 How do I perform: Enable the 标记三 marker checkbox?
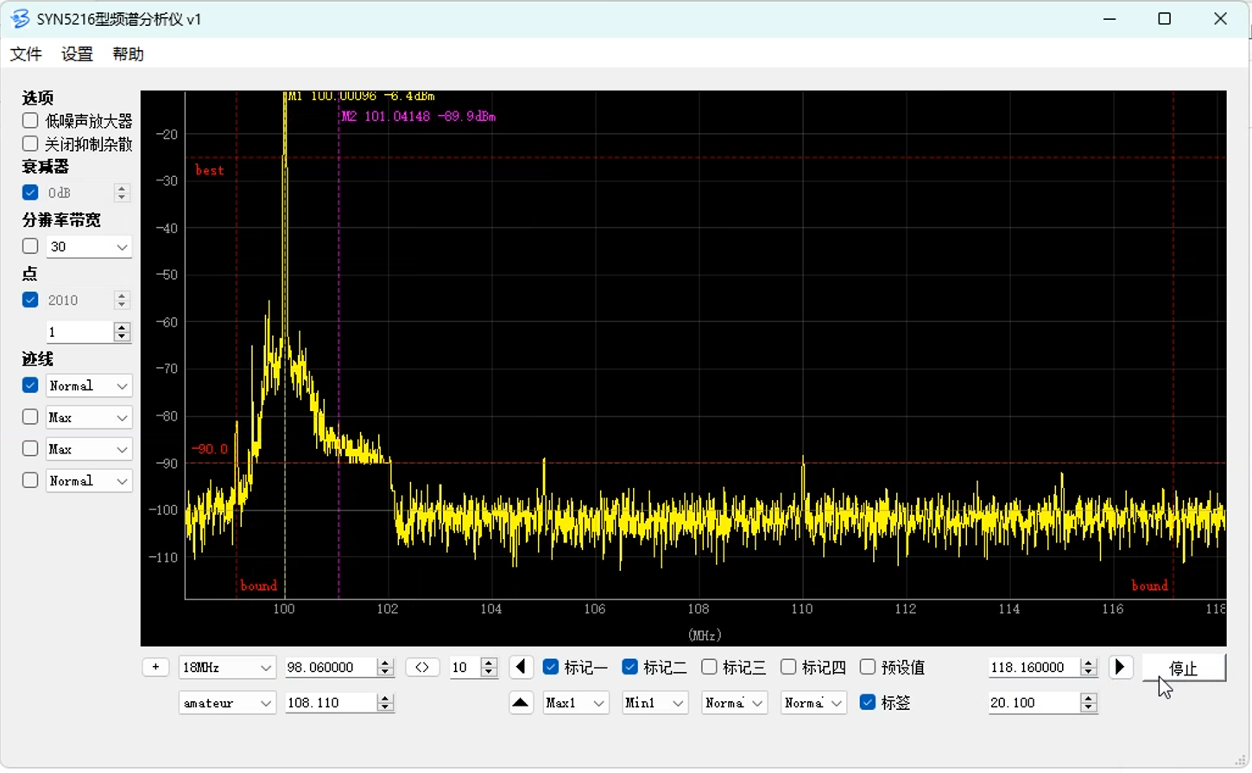709,667
